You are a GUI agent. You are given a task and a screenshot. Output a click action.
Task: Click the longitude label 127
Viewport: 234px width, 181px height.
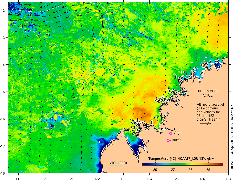click(x=228, y=179)
